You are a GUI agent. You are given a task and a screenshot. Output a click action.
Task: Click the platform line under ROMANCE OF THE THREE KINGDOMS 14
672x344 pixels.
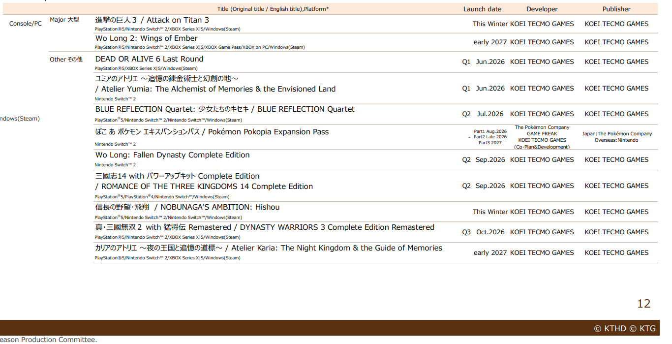click(x=162, y=196)
